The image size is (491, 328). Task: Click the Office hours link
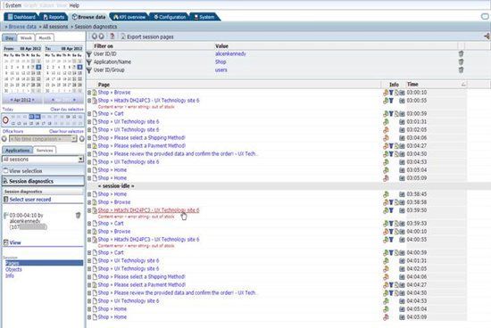pos(12,131)
